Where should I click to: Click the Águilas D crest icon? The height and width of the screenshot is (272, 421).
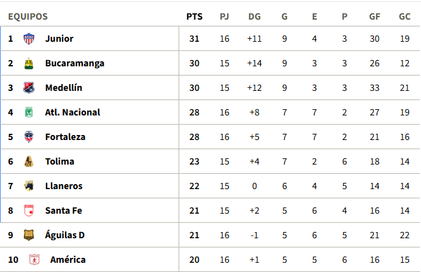point(28,235)
